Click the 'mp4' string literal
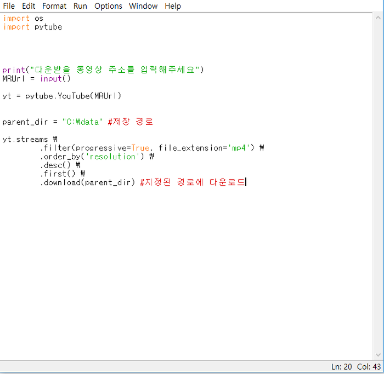384x374 pixels. pyautogui.click(x=239, y=148)
